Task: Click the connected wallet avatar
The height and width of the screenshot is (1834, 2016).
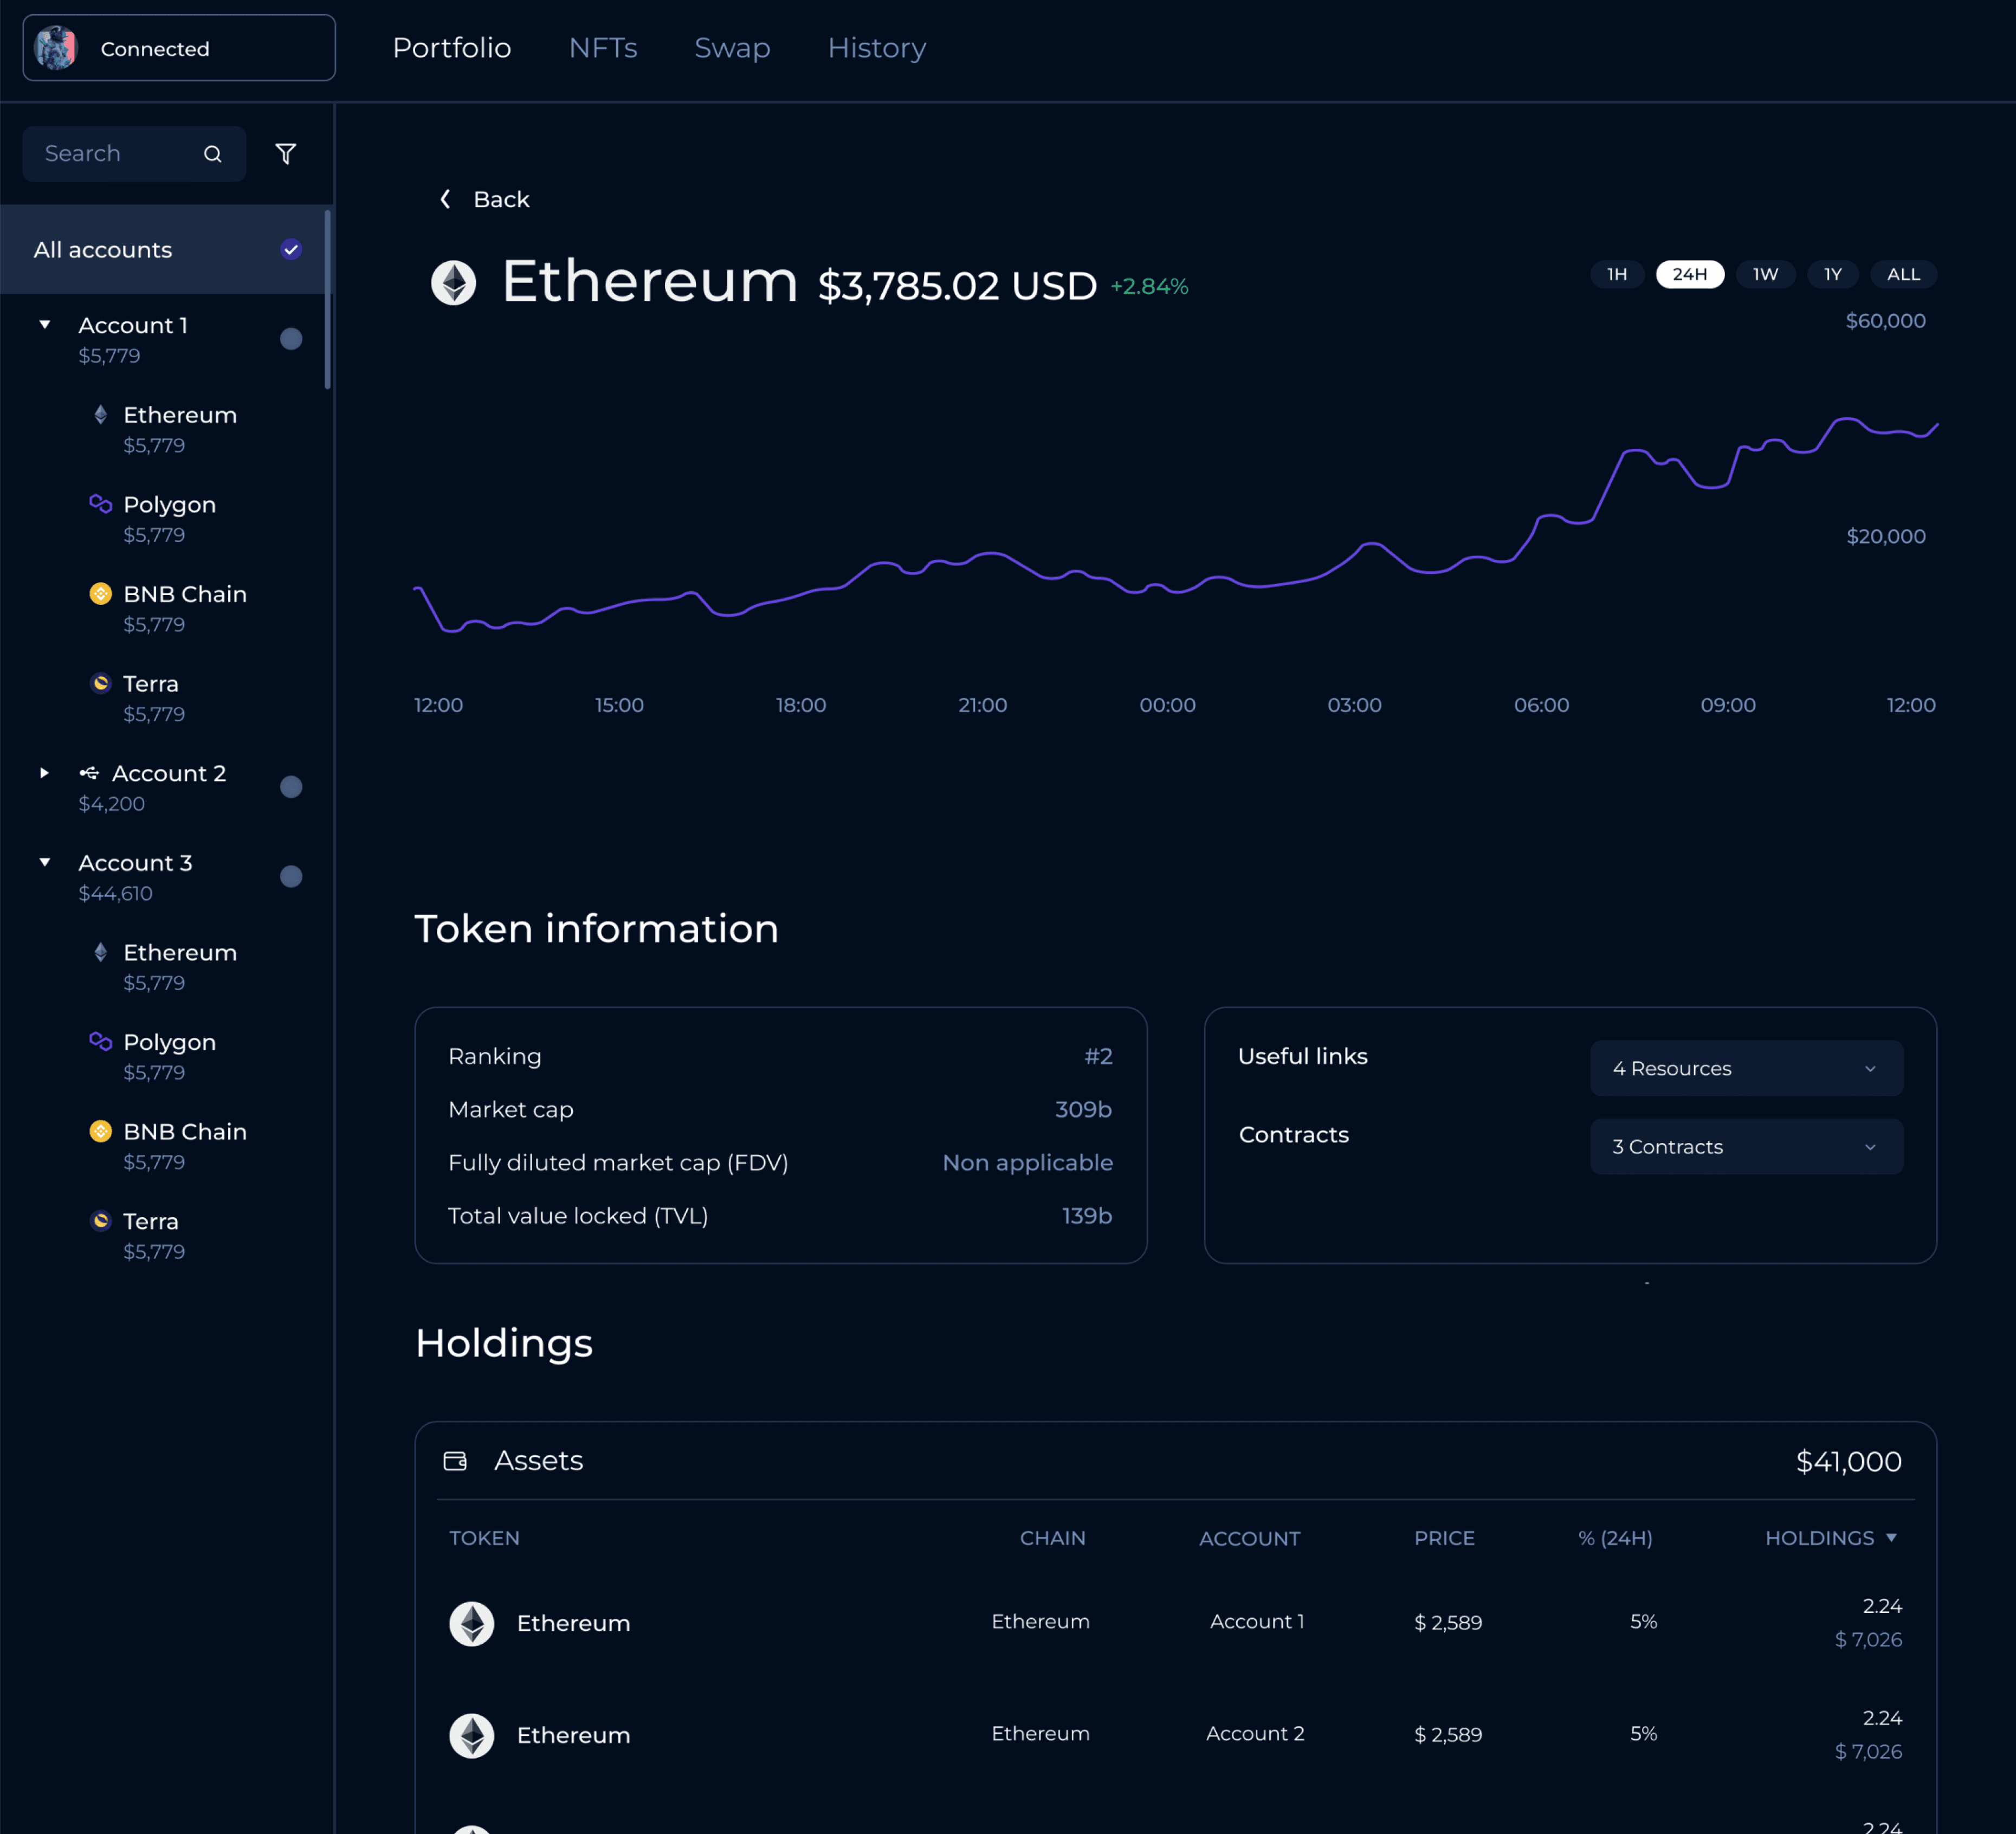Action: pos(56,48)
